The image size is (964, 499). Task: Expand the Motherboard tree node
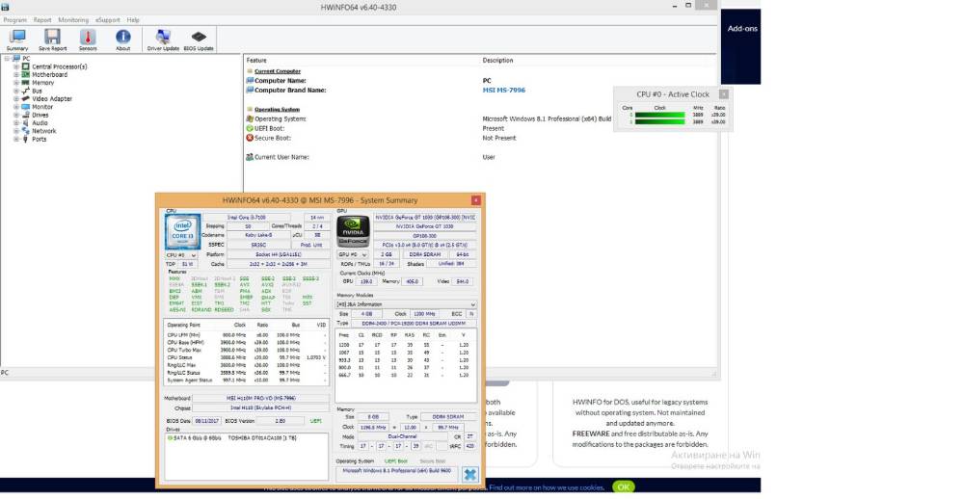click(x=16, y=74)
